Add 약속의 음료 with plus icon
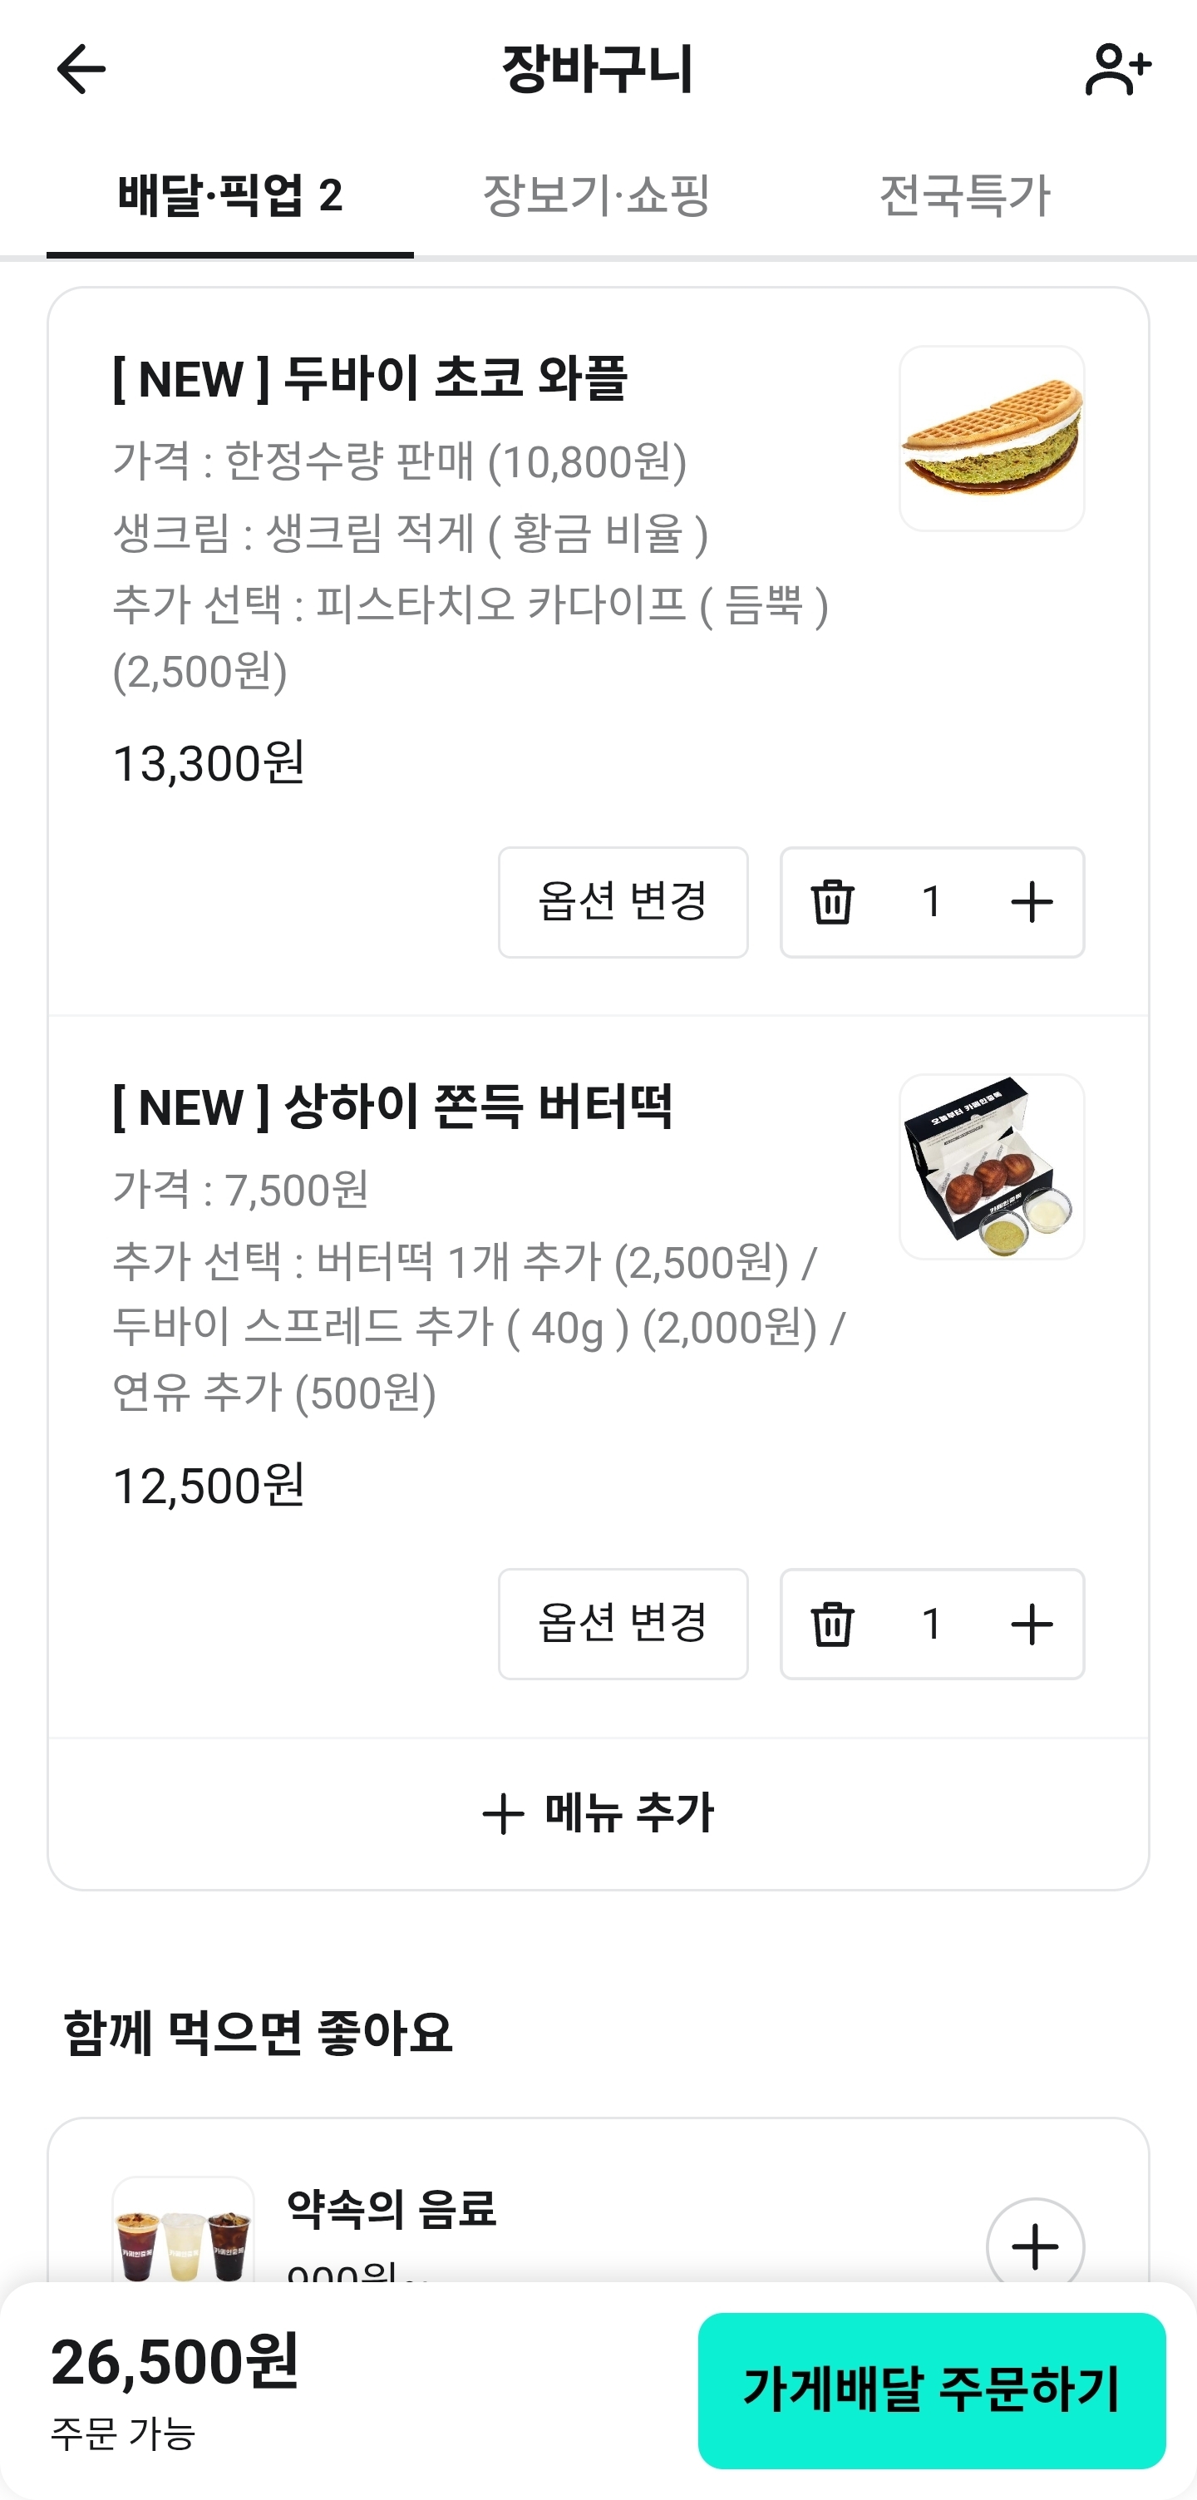This screenshot has width=1197, height=2500. (1034, 2245)
